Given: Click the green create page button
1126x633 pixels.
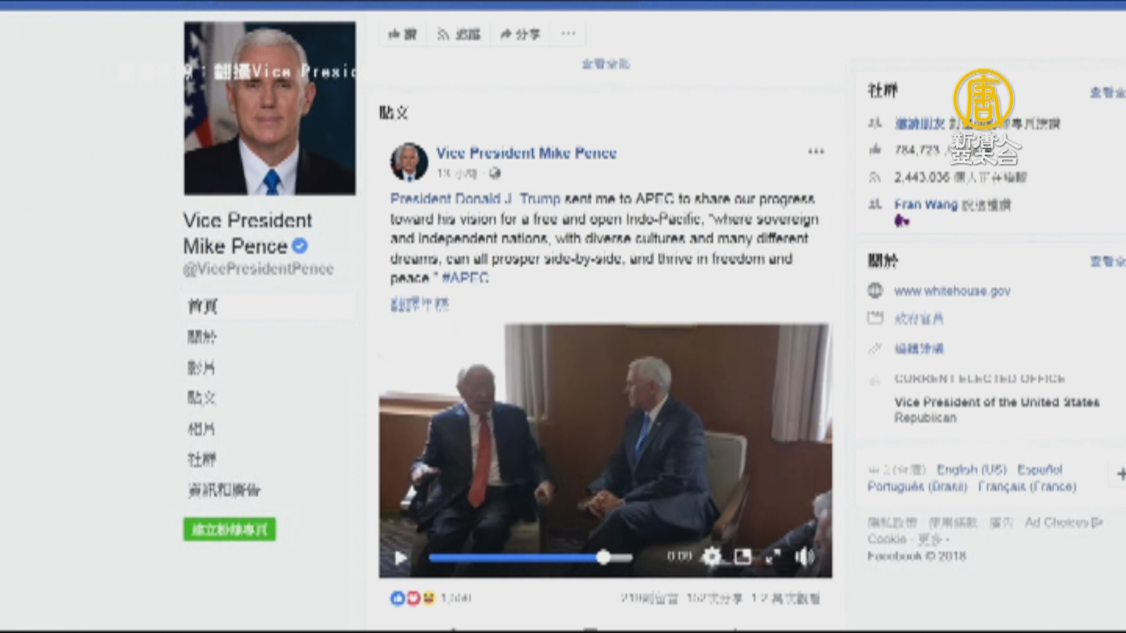Looking at the screenshot, I should click(x=229, y=529).
